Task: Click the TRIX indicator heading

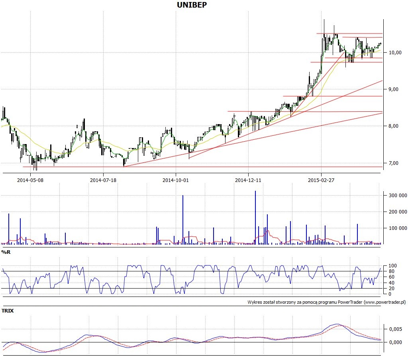Action: click(x=8, y=311)
